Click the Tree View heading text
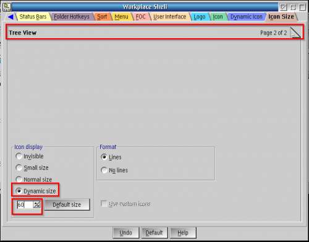 (23, 33)
